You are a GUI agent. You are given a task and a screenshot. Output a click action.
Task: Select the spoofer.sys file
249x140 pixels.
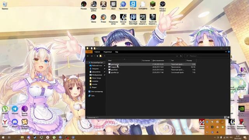point(152,72)
